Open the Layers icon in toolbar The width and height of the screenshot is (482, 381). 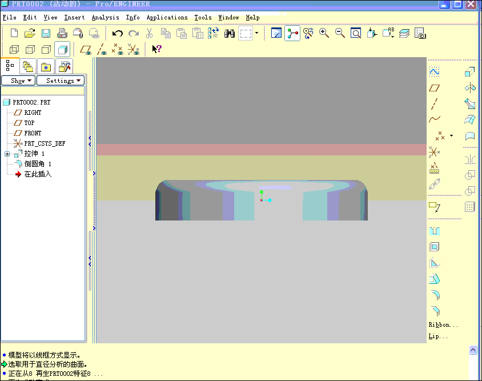404,33
